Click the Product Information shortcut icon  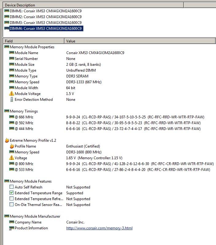click(12, 228)
